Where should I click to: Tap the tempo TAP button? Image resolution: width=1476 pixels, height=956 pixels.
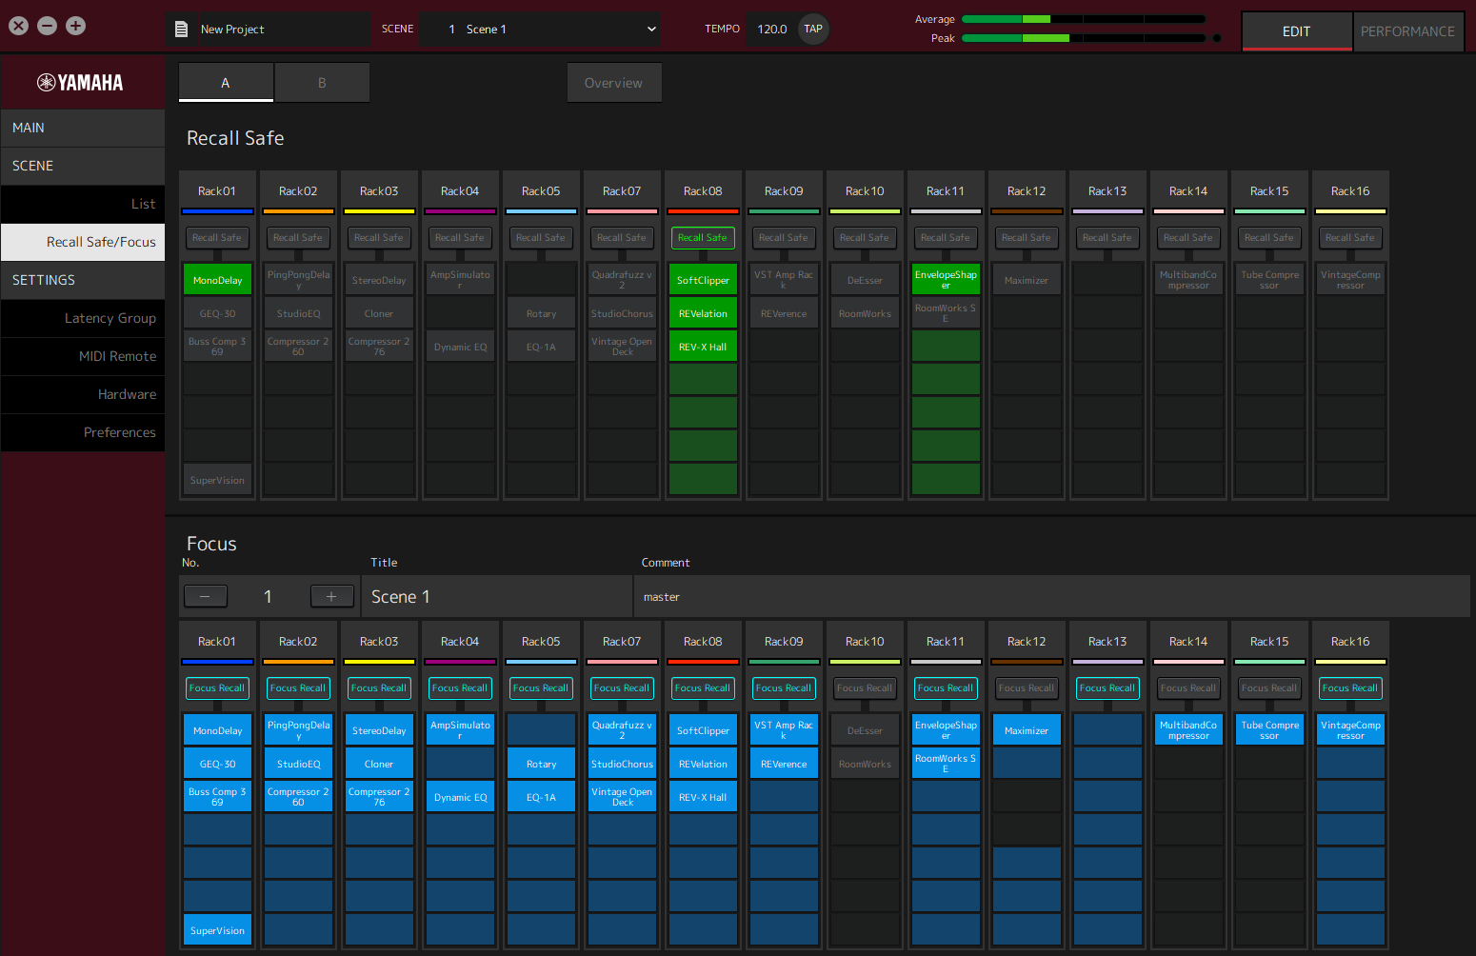pos(813,29)
